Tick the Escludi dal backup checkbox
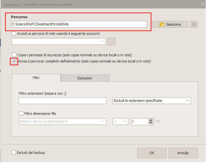This screenshot has width=206, height=163. (13, 153)
